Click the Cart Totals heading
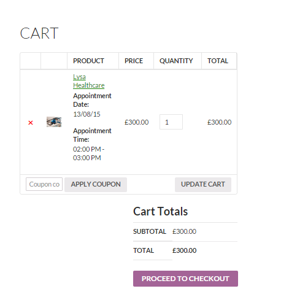Viewport: 289px width, 294px height. click(x=160, y=211)
